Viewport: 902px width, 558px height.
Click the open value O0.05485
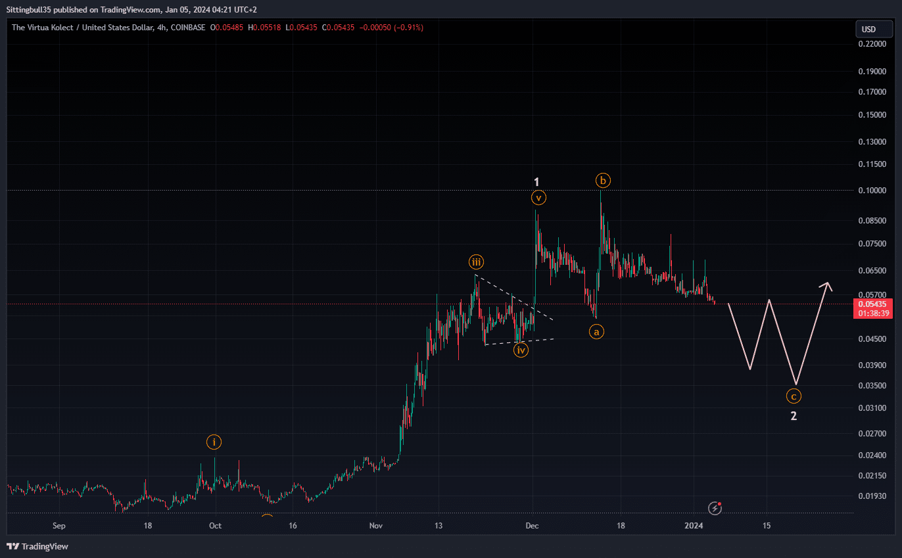tap(227, 28)
